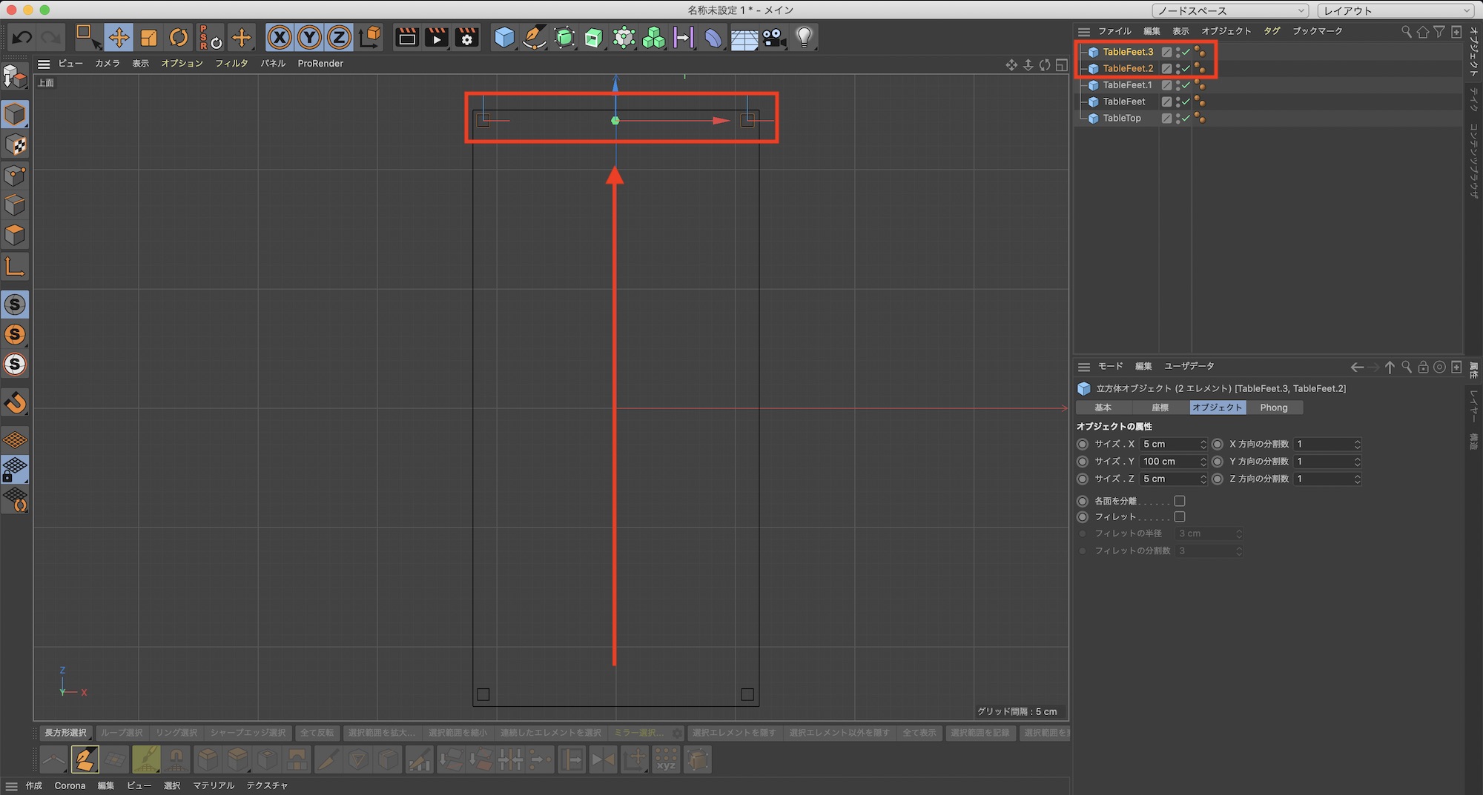Switch to the 座標 tab
Image resolution: width=1483 pixels, height=795 pixels.
tap(1160, 408)
